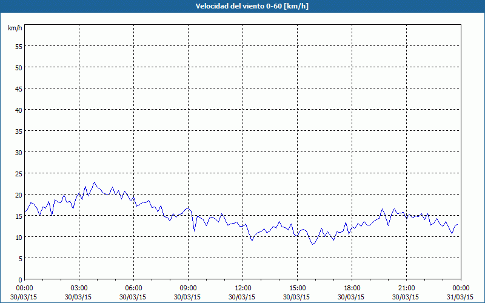This screenshot has height=303, width=485.
Task: Click the y-axis value '35'
Action: (19, 132)
